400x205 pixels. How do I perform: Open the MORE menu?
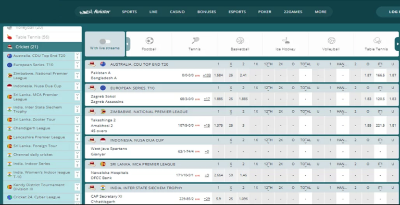pyautogui.click(x=321, y=12)
